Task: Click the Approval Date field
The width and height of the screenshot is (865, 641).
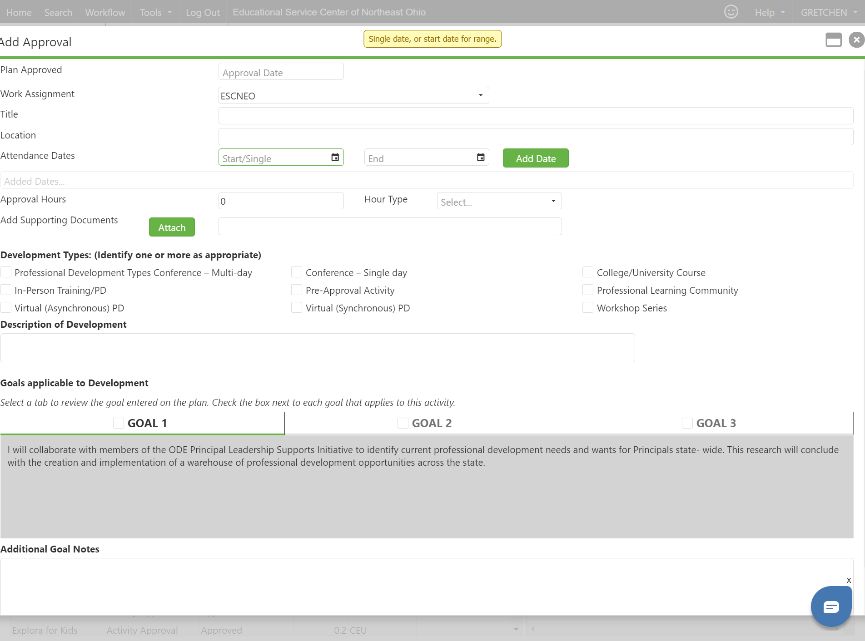Action: click(x=281, y=71)
